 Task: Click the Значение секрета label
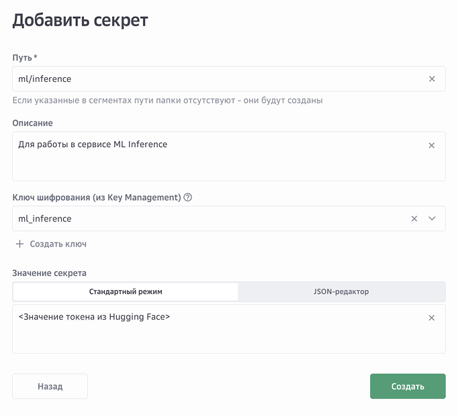point(49,273)
